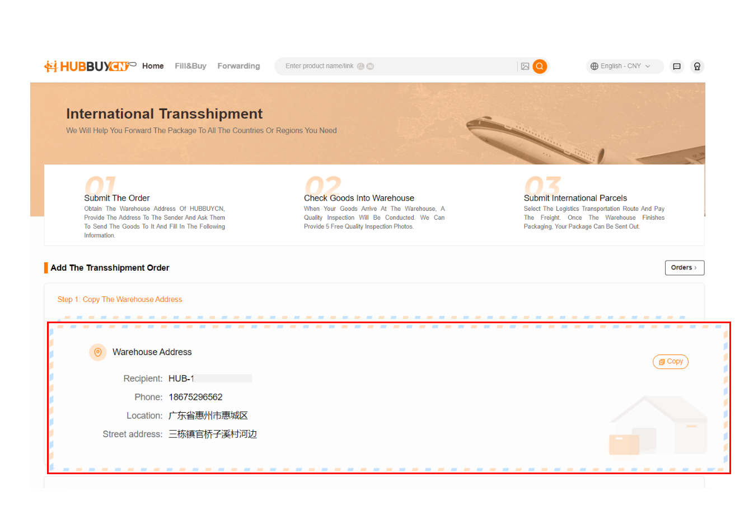Image resolution: width=749 pixels, height=529 pixels.
Task: Click the warehouse phone number 18675296562
Action: click(x=195, y=397)
